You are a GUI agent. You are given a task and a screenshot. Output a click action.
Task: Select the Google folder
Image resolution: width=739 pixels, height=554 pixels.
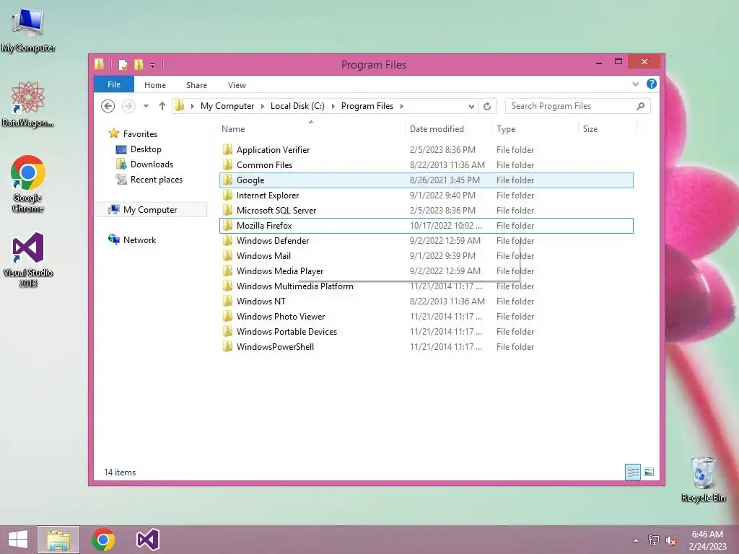[x=426, y=180]
